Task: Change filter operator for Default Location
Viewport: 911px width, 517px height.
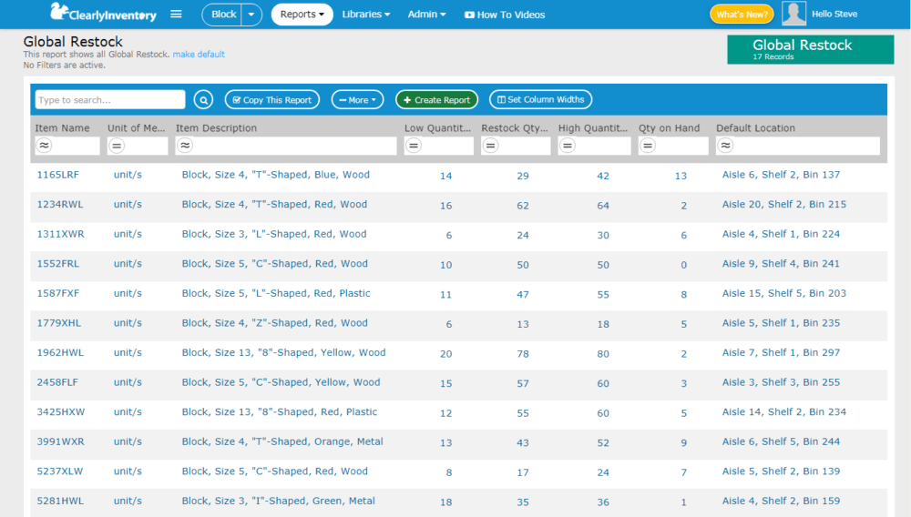Action: (x=725, y=145)
